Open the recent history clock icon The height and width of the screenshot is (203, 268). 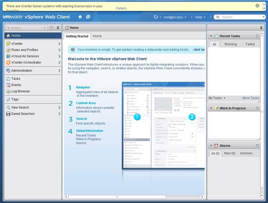(51, 28)
